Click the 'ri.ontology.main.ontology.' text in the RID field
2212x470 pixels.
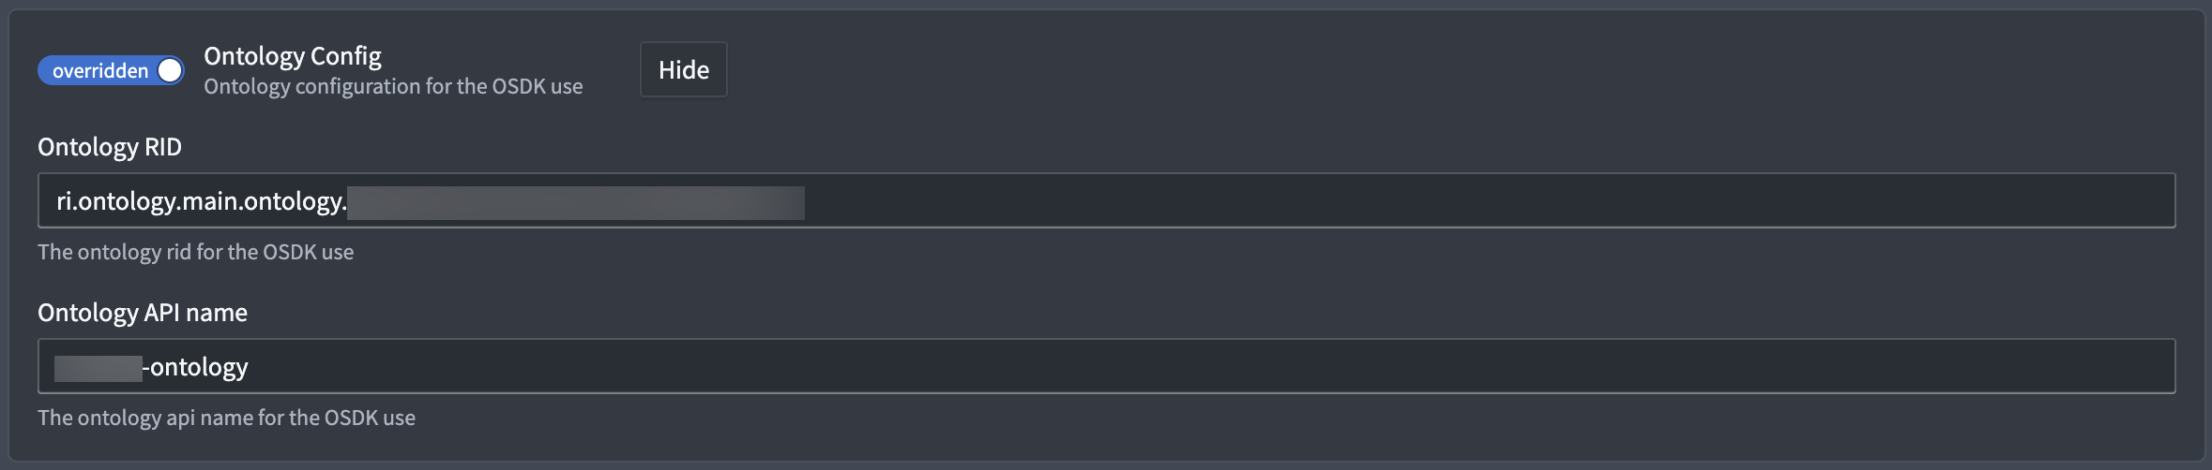202,201
